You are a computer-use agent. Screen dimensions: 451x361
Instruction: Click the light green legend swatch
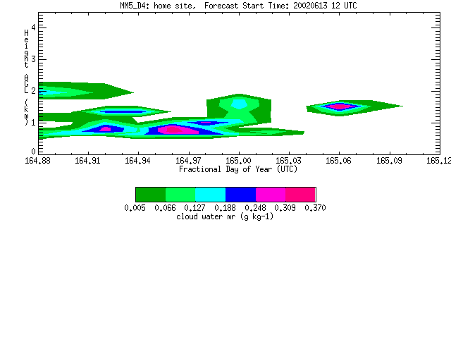tap(180, 195)
